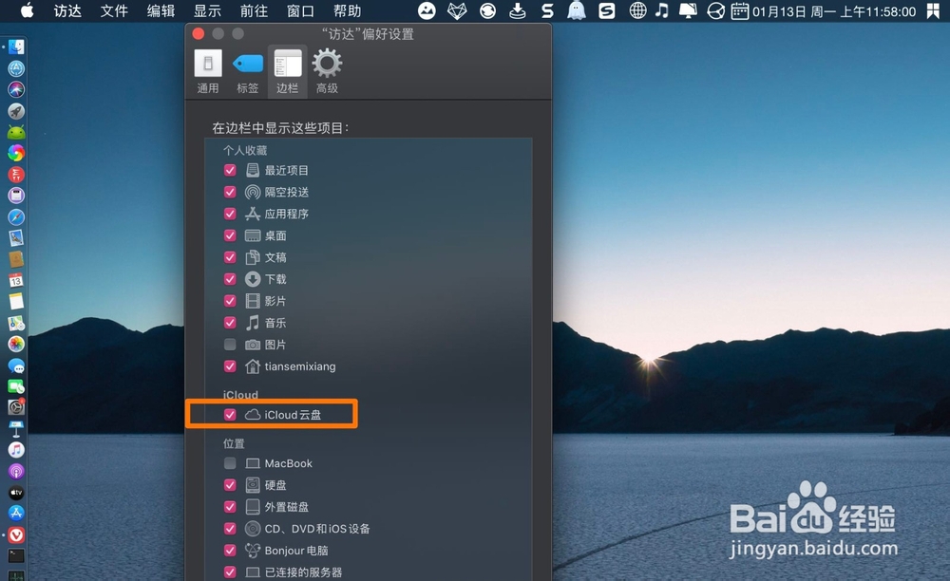Open FaceTime from the Dock
950x581 pixels.
[16, 386]
